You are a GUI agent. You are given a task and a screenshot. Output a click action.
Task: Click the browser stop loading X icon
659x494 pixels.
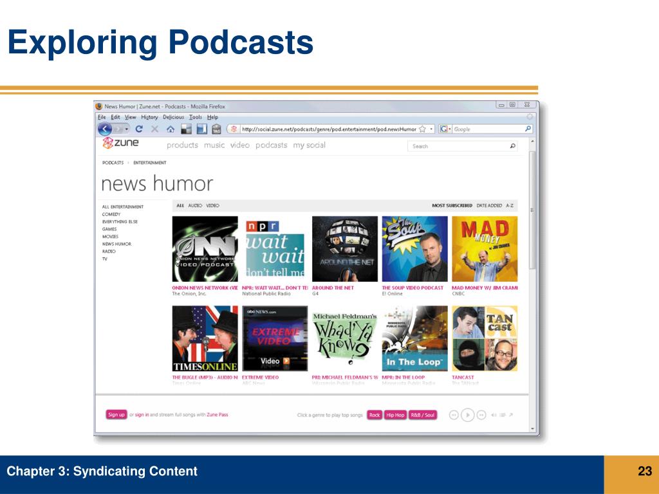click(154, 129)
